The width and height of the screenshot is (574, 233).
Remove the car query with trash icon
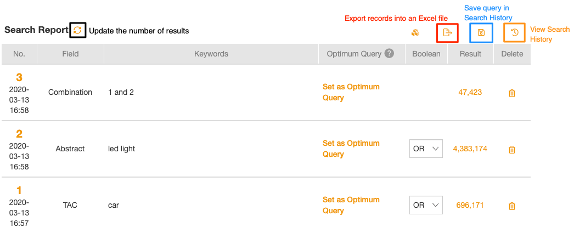click(512, 206)
